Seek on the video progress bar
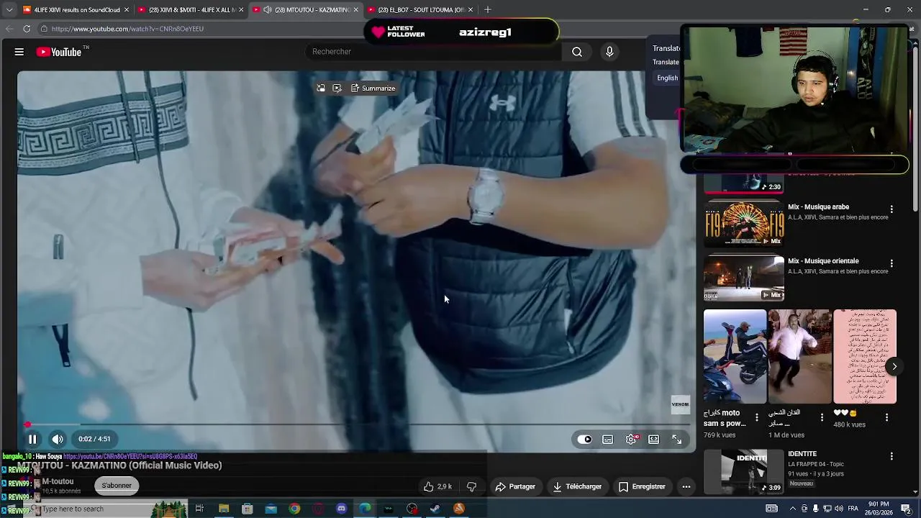921x518 pixels. pos(358,424)
